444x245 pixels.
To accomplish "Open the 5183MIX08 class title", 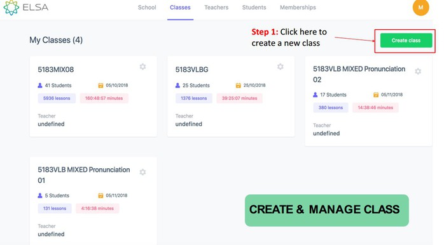I will pos(56,70).
